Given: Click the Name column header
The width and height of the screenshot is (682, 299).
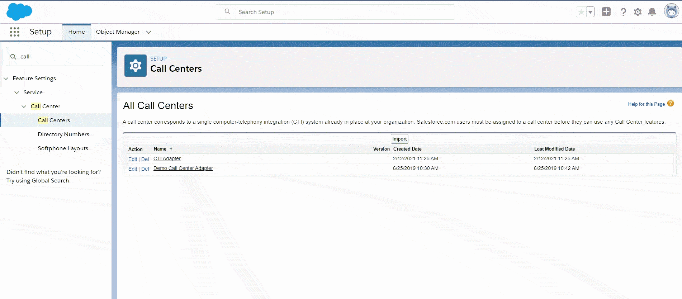Looking at the screenshot, I should tap(160, 149).
